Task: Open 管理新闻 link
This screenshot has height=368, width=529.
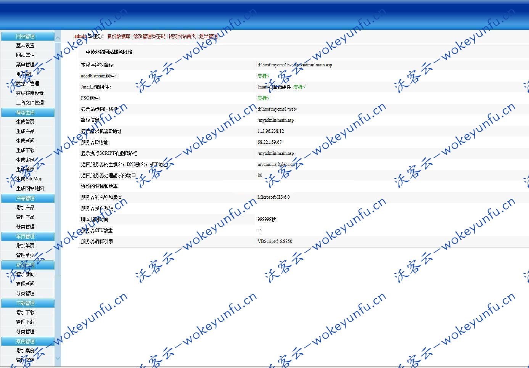Action: click(25, 284)
